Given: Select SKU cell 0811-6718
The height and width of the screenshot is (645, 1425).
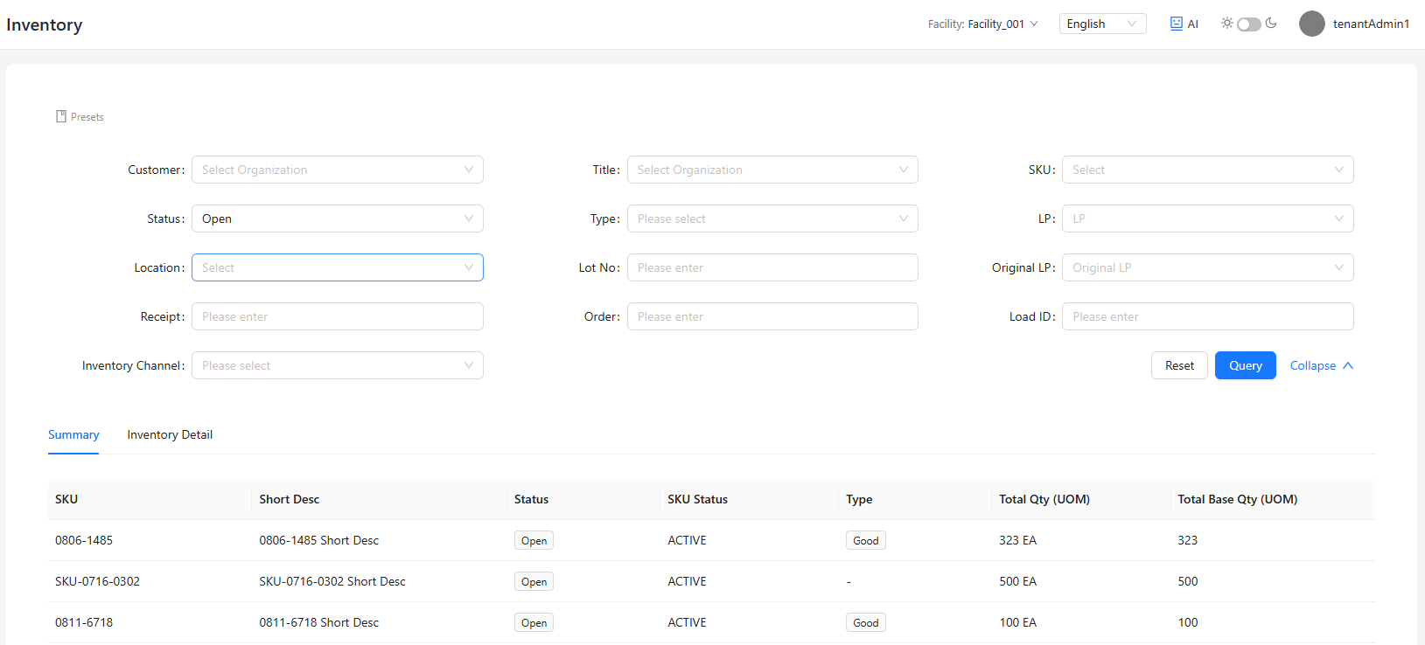Looking at the screenshot, I should point(84,622).
